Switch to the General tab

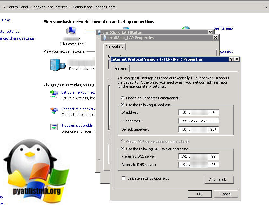[x=121, y=69]
